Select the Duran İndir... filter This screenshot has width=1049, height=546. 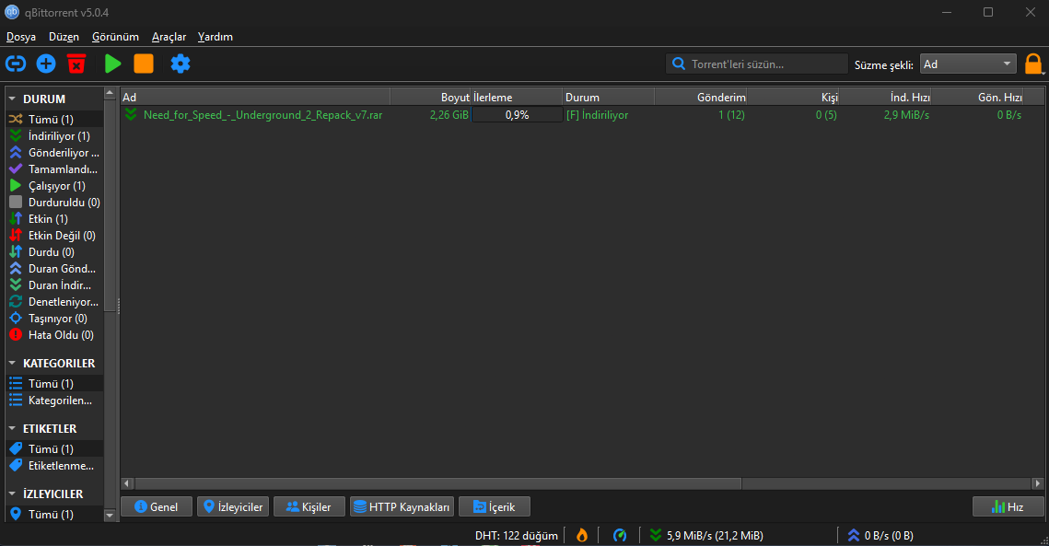(55, 285)
